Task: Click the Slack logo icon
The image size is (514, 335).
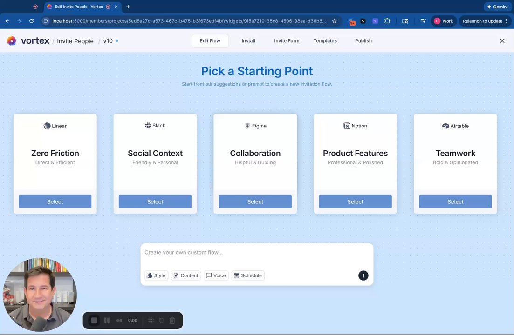Action: (x=148, y=125)
